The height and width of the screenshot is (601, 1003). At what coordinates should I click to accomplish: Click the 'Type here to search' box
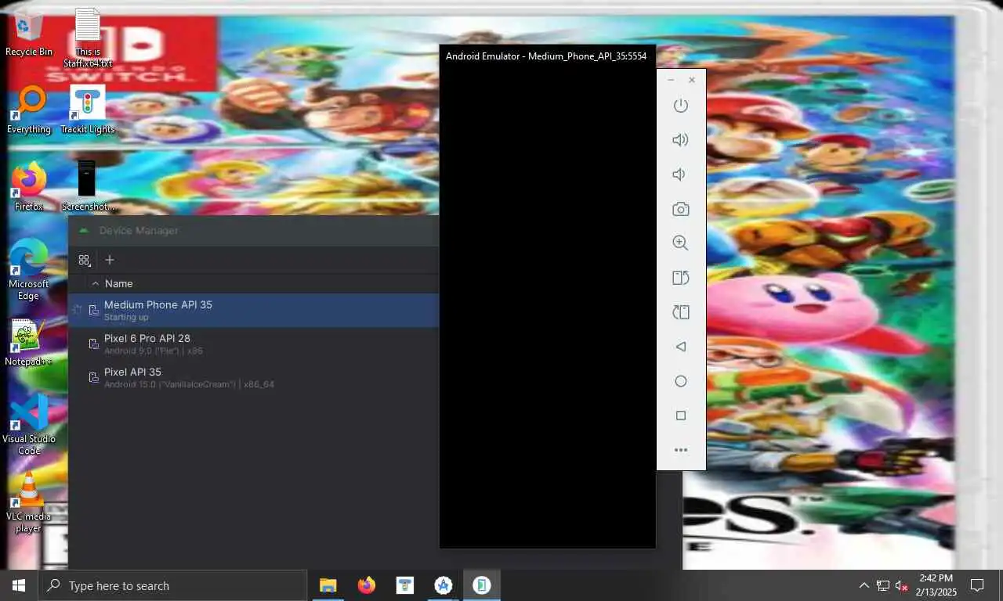tap(172, 585)
